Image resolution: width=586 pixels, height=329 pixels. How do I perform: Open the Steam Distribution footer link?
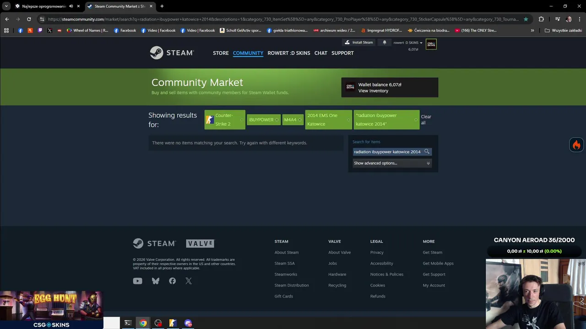click(292, 285)
